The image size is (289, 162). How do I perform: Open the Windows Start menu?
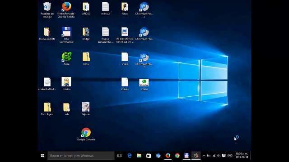click(x=42, y=156)
